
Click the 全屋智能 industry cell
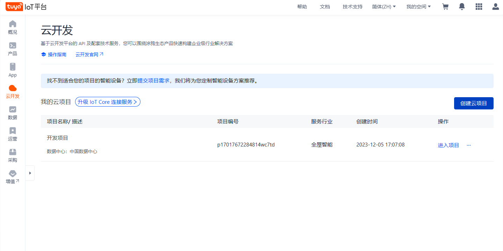[x=322, y=144]
